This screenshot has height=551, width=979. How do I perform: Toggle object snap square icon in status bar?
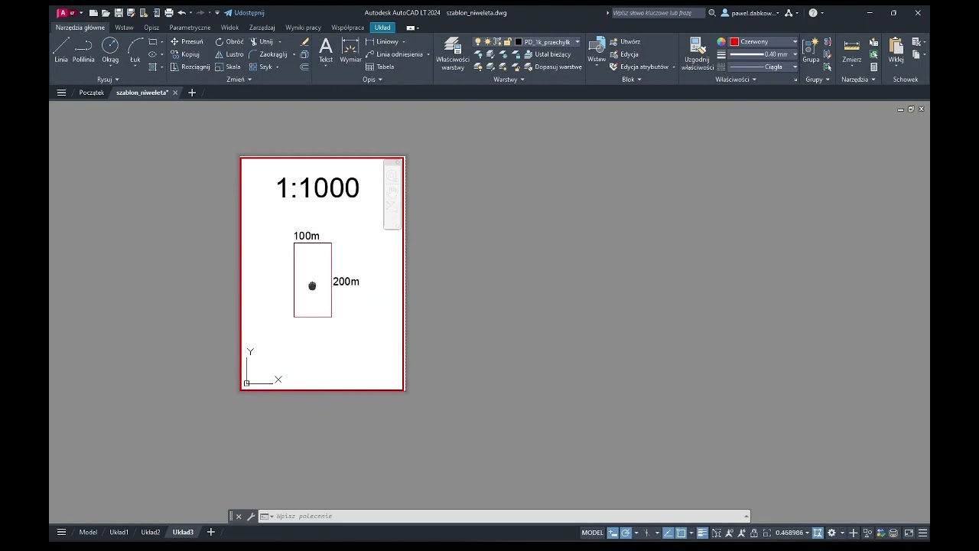[x=681, y=533]
